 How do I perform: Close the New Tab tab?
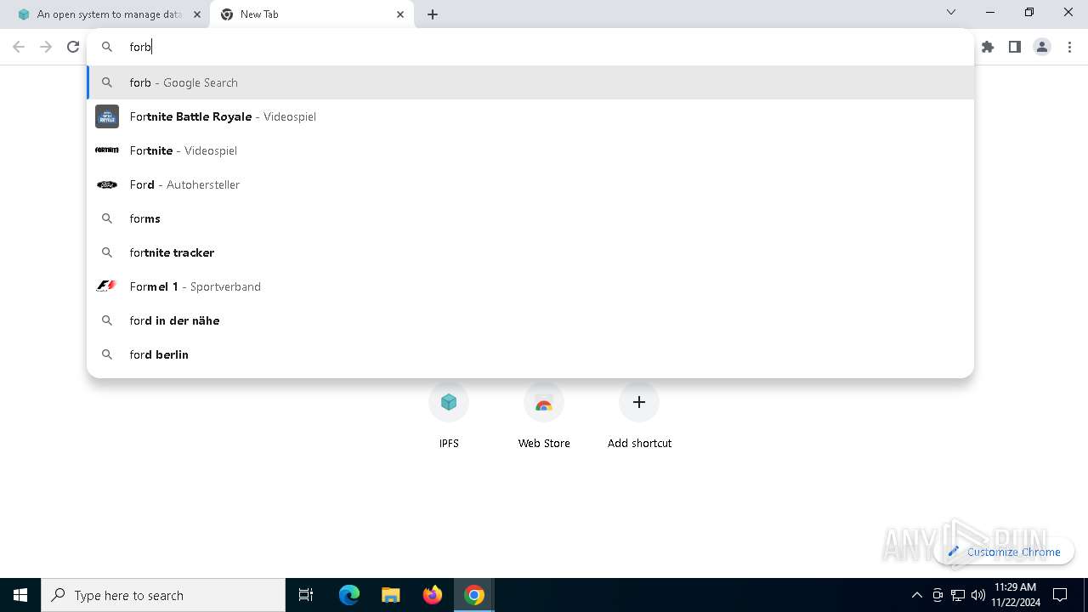coord(400,14)
